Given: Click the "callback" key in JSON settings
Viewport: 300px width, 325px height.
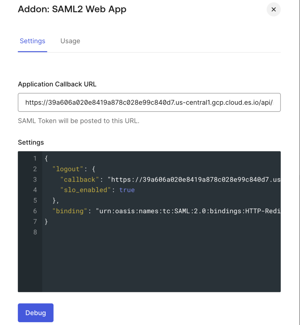Looking at the screenshot, I should [80, 180].
